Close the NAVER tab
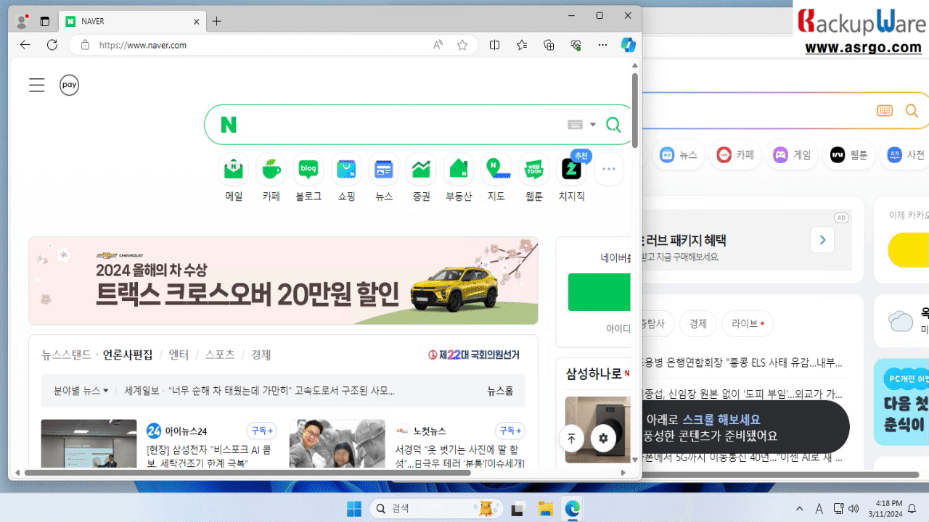This screenshot has width=929, height=522. (197, 22)
